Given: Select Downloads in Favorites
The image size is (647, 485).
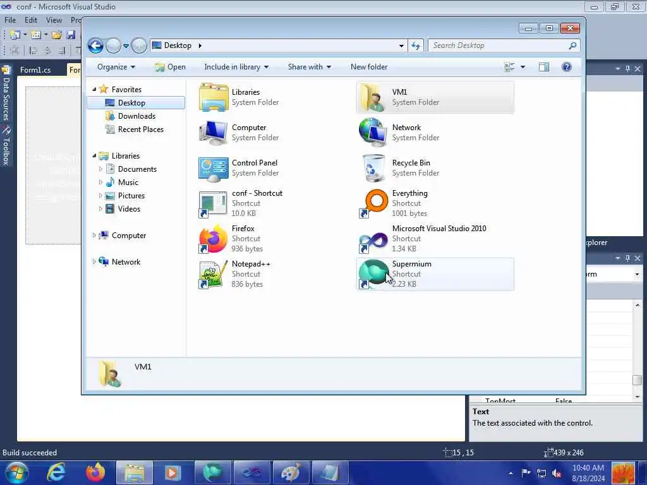Looking at the screenshot, I should [136, 116].
